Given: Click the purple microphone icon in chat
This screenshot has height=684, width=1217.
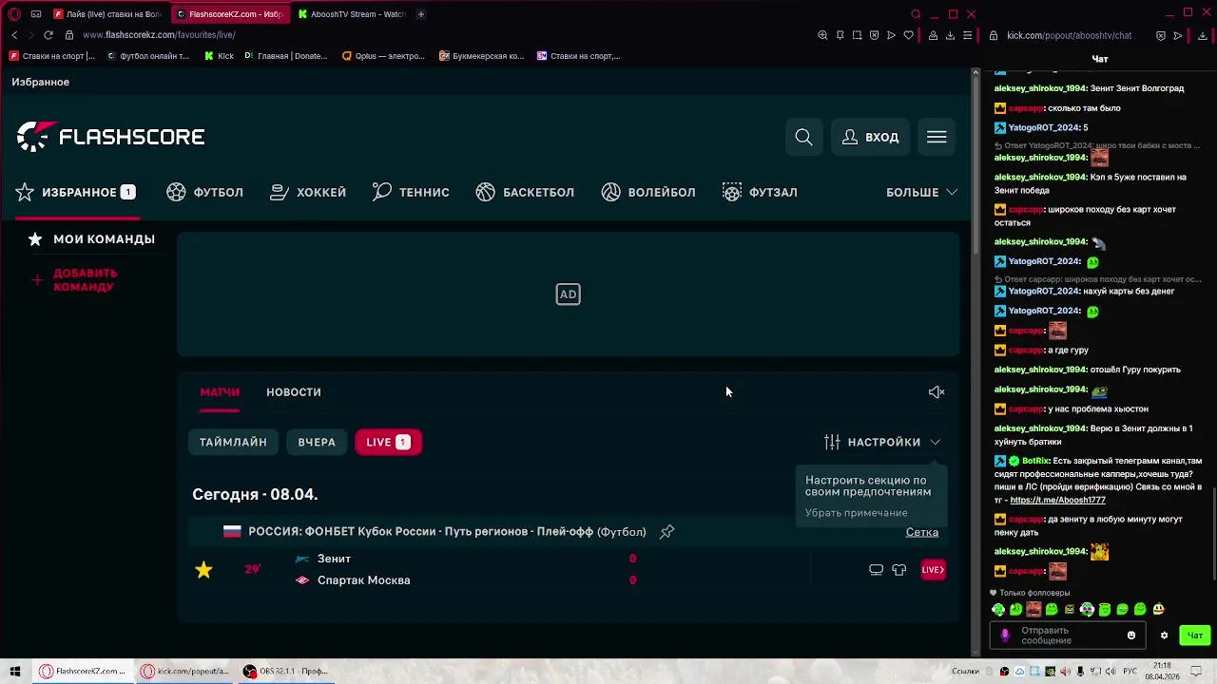Looking at the screenshot, I should click(1005, 636).
